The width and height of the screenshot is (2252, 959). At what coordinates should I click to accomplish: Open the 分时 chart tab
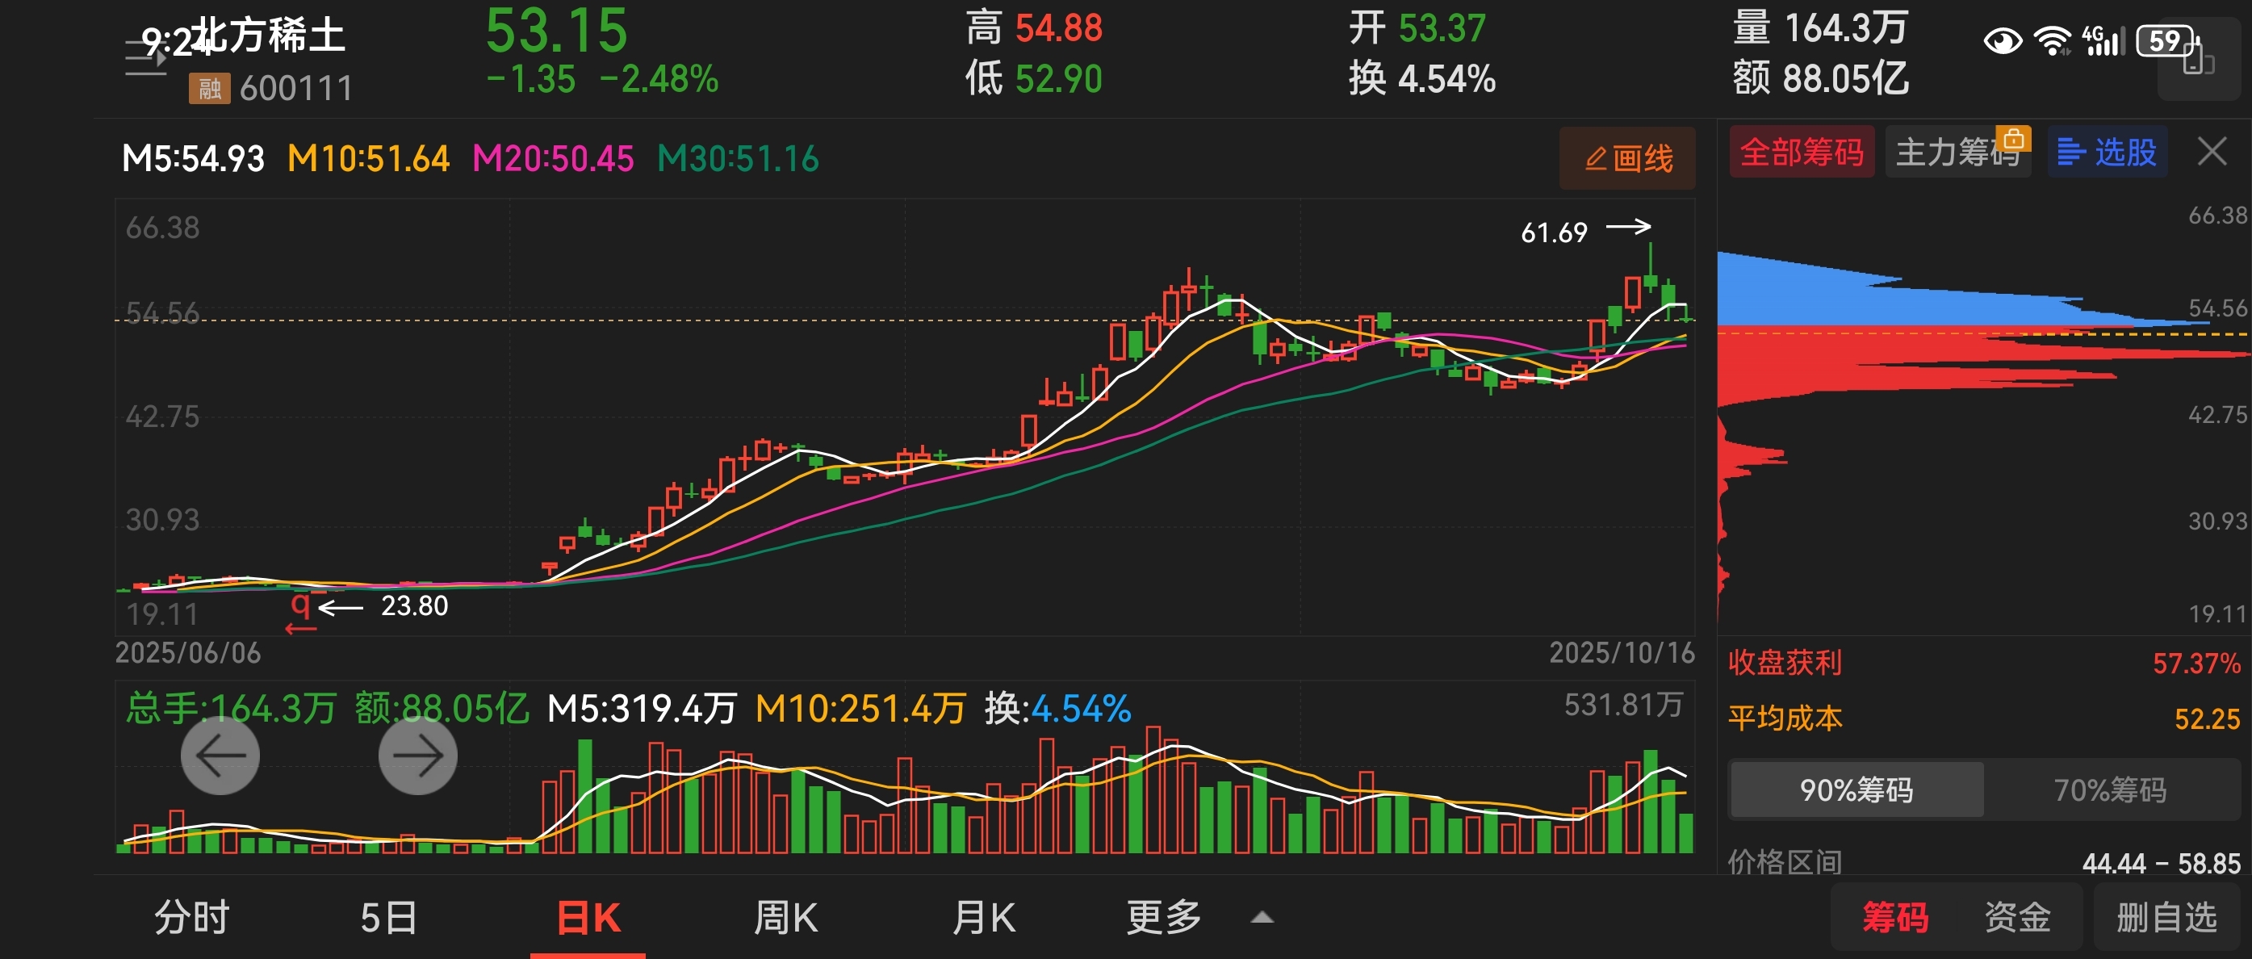(191, 917)
